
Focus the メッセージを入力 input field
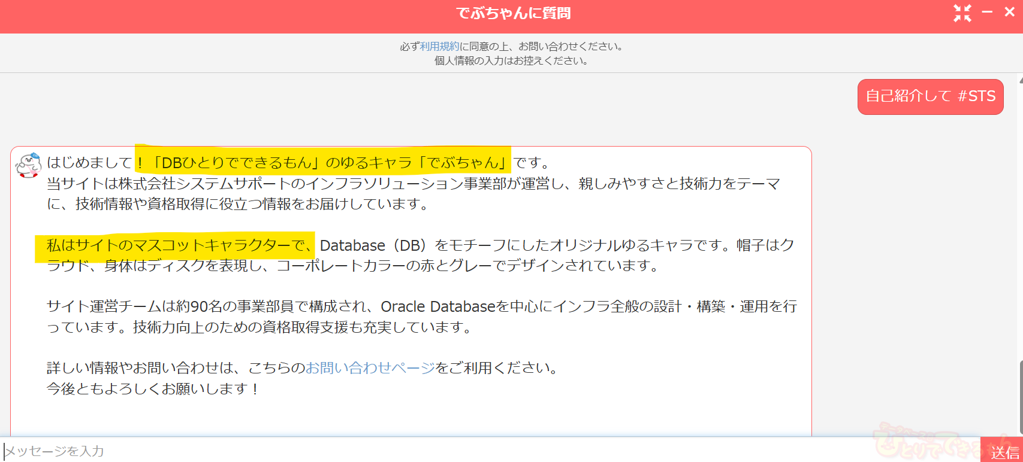(x=490, y=451)
